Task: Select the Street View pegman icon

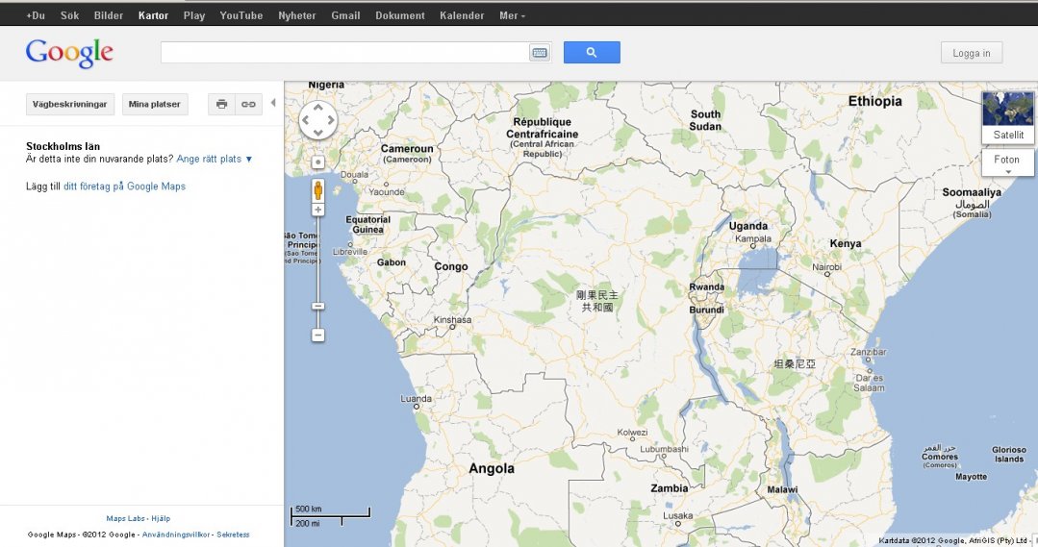Action: click(318, 189)
